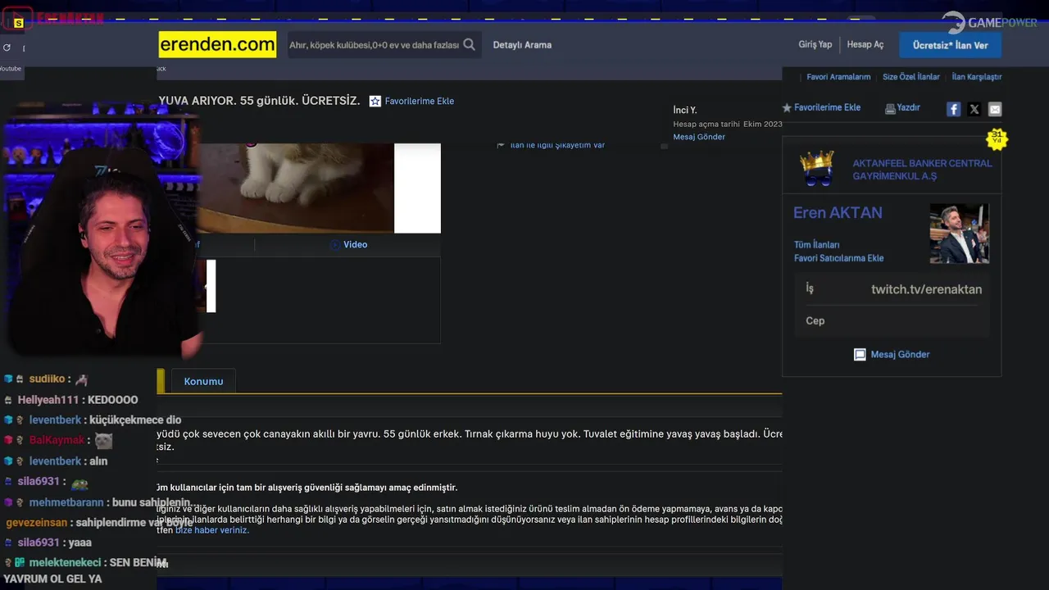Click the chat bubble icon beside bottom Mesaj Gönder

(x=860, y=355)
